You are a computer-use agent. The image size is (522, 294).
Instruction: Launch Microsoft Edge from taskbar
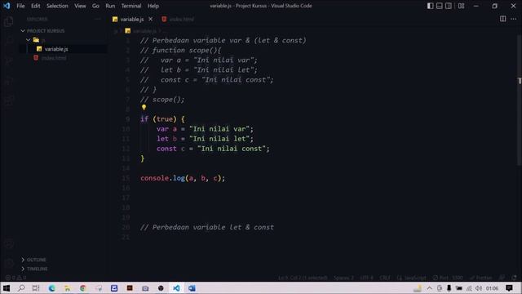[51, 288]
